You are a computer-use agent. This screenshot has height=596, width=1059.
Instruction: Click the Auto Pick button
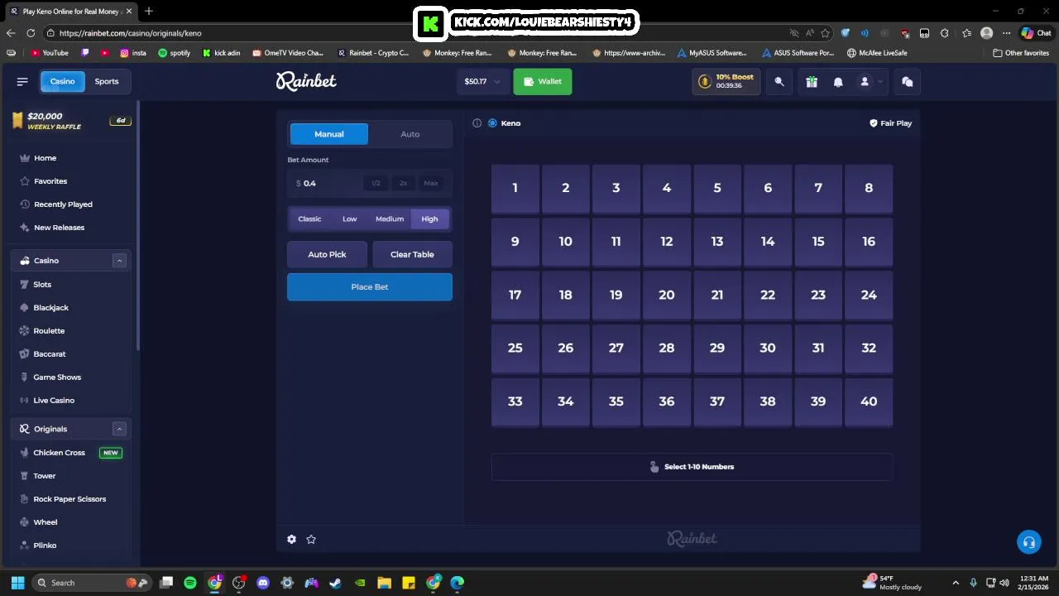(x=327, y=254)
